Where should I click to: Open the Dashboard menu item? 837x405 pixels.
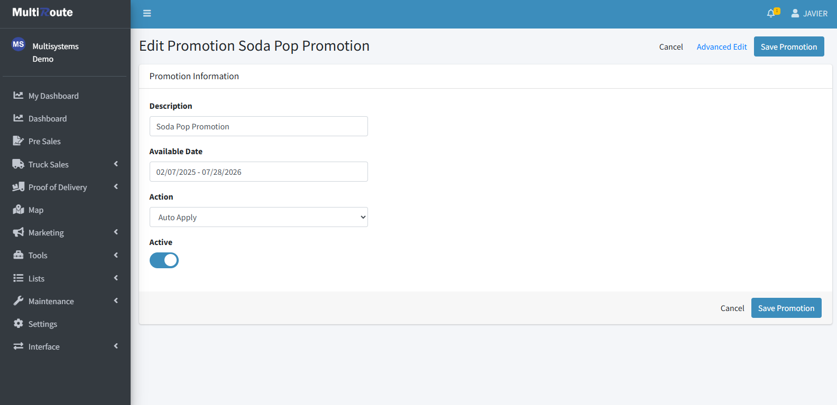pyautogui.click(x=48, y=118)
